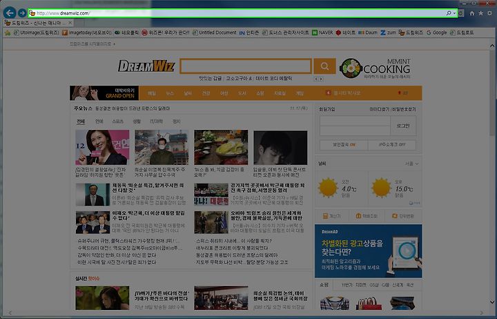Open the 택배조회 parcel tracking tool
This screenshot has width=497, height=319.
pos(367,216)
